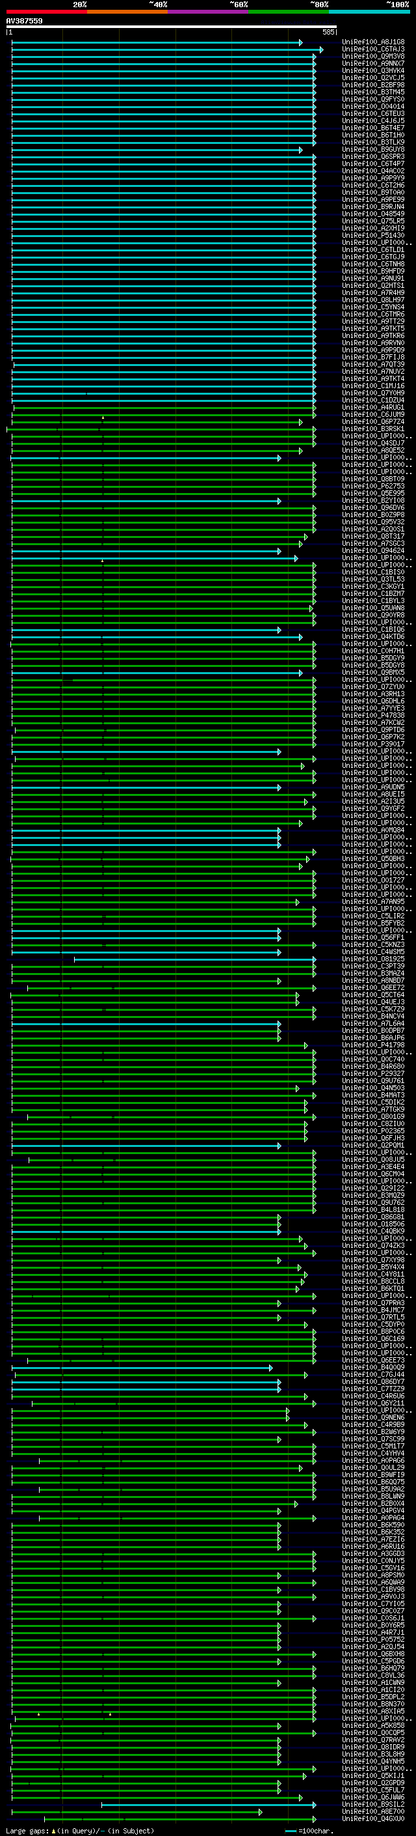This screenshot has width=416, height=1836.
Task: Select hit label UniRef100_C1BIS0
Action: coord(373,572)
